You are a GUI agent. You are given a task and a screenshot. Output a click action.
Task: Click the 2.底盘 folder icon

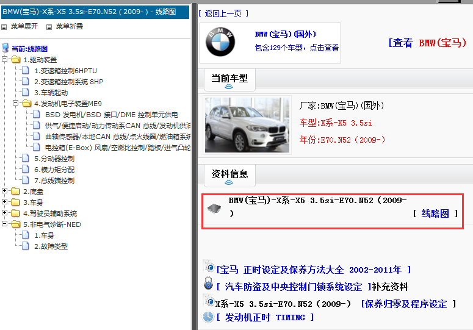(x=15, y=191)
